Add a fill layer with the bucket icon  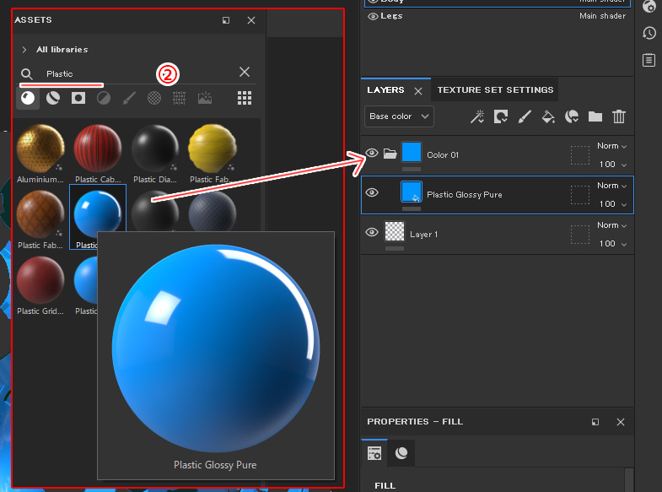click(x=548, y=116)
